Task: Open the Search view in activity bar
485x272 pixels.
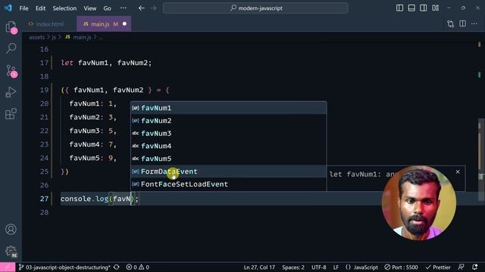Action: click(x=11, y=48)
